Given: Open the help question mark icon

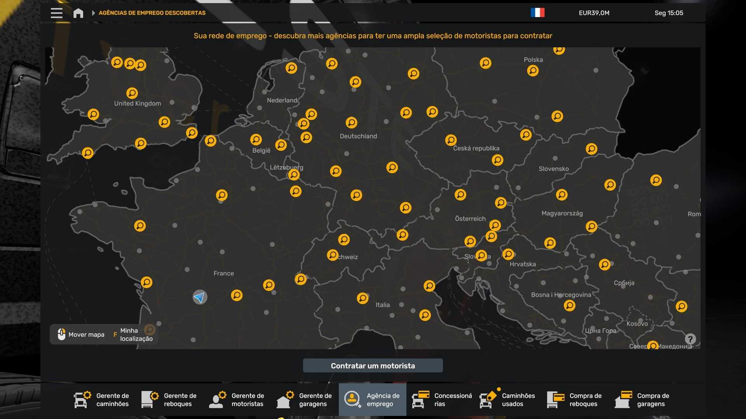Looking at the screenshot, I should (x=690, y=339).
